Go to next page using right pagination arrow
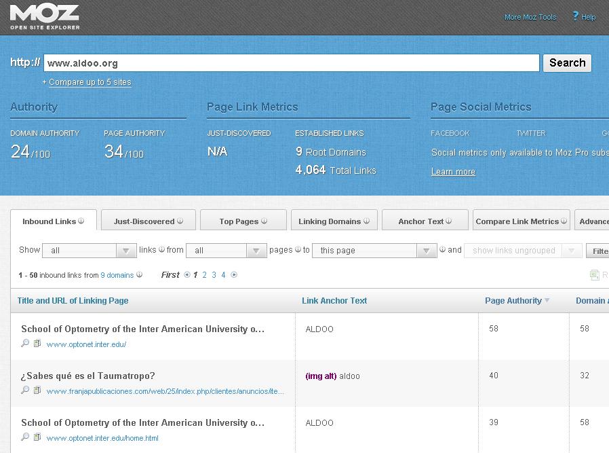The height and width of the screenshot is (453, 609). [x=234, y=275]
